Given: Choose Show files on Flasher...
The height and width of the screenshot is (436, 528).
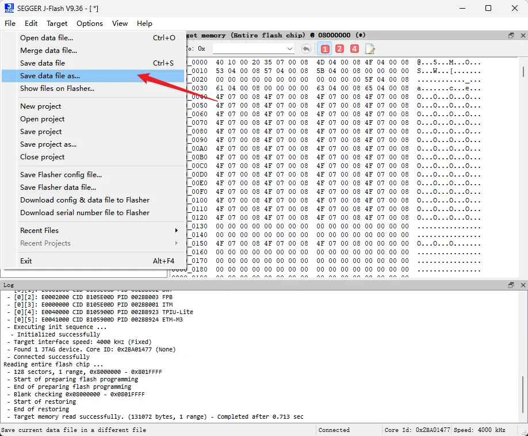Looking at the screenshot, I should [x=93, y=89].
